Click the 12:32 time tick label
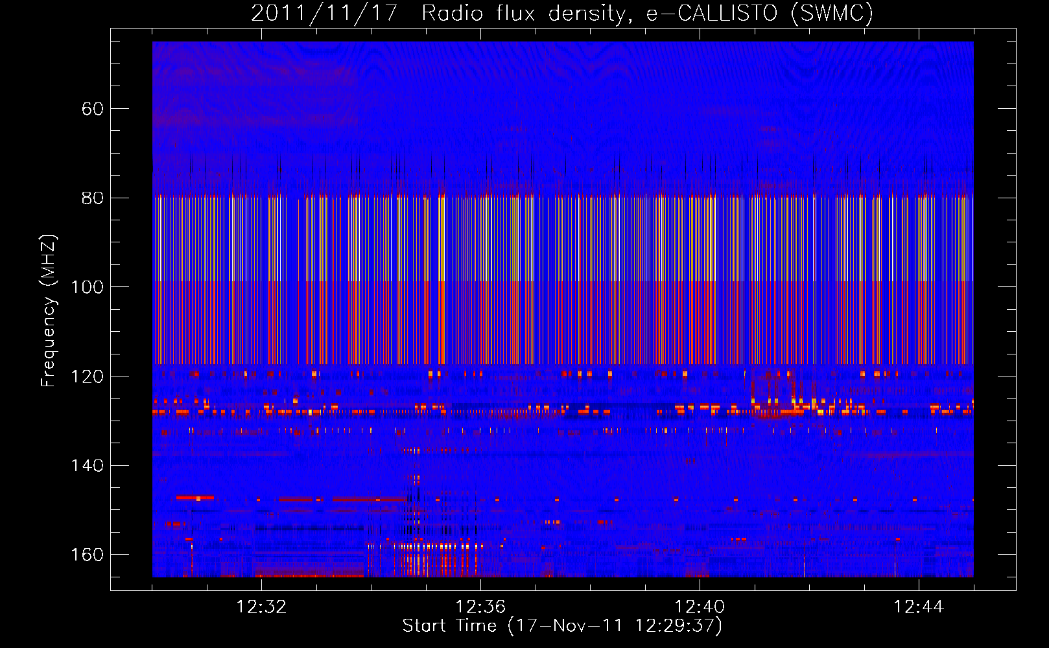 [261, 607]
